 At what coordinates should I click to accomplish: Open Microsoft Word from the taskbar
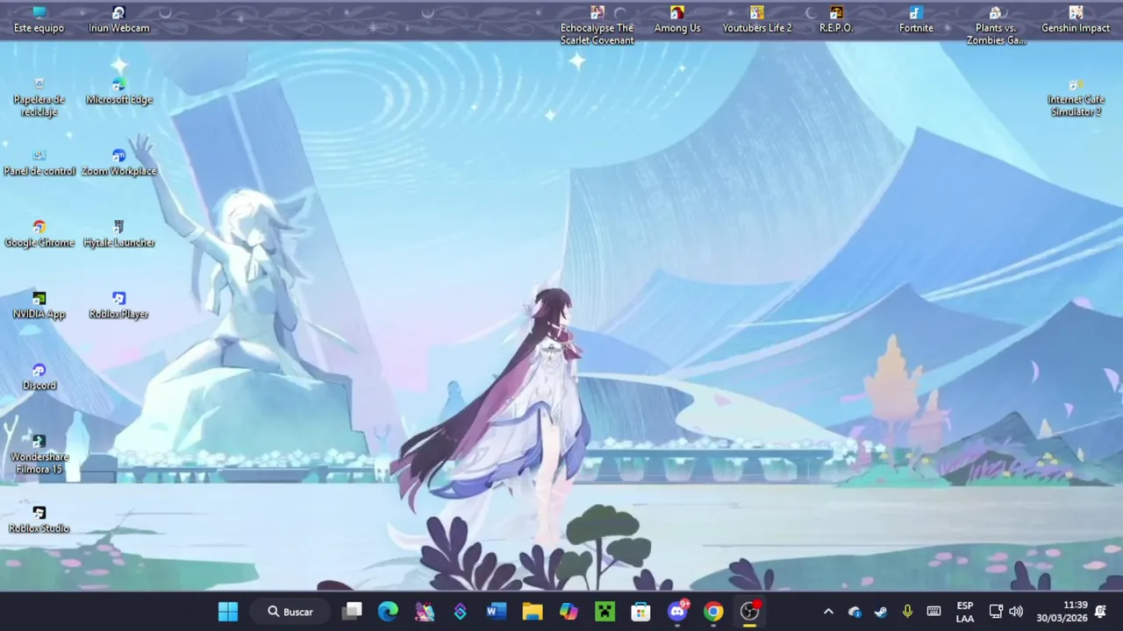coord(497,612)
